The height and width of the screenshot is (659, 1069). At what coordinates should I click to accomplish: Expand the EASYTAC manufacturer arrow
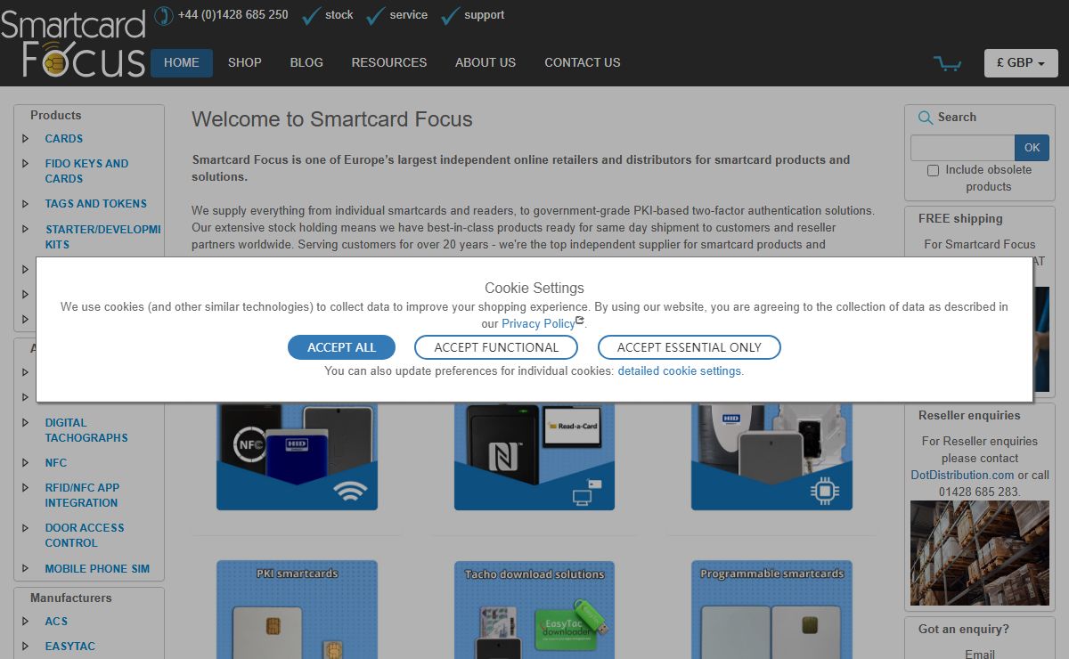[25, 647]
